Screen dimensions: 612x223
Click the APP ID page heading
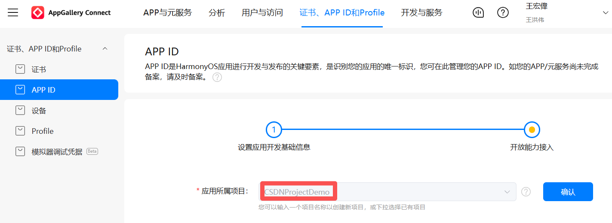162,51
